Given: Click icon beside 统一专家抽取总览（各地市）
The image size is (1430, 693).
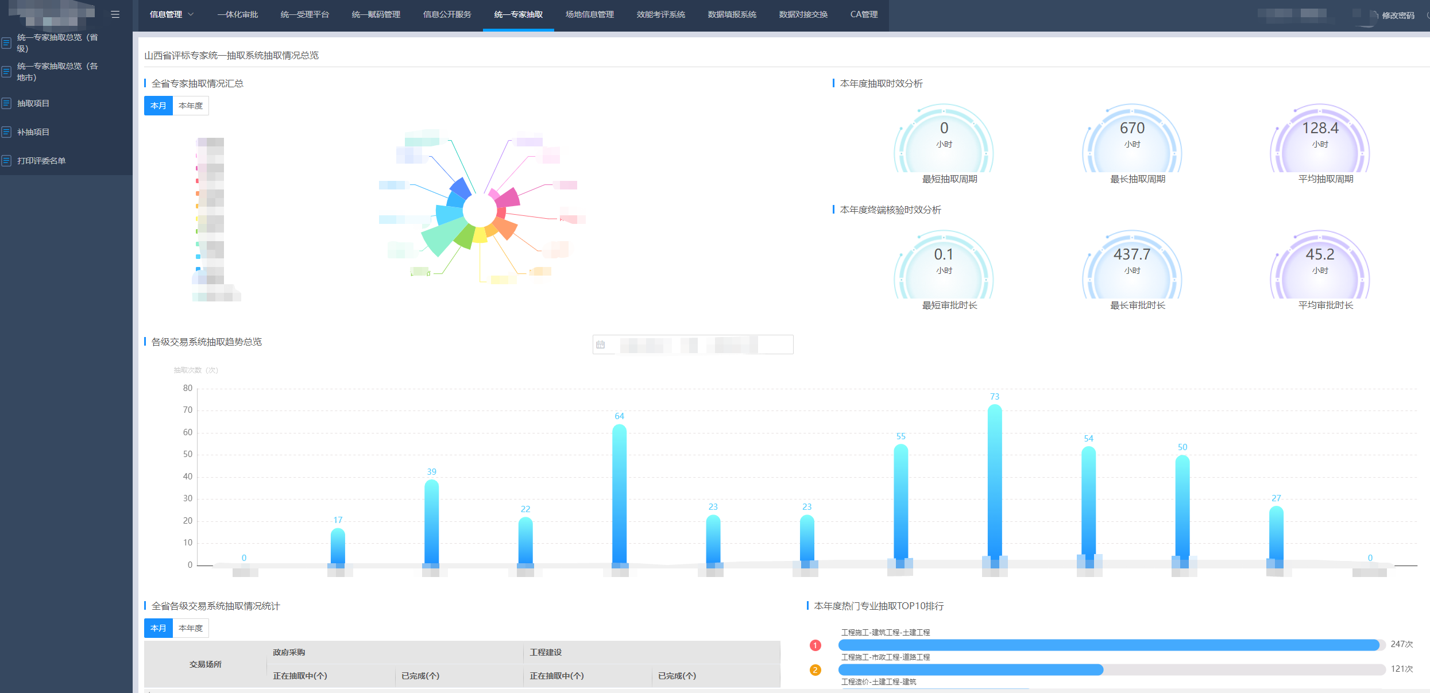Looking at the screenshot, I should (6, 71).
